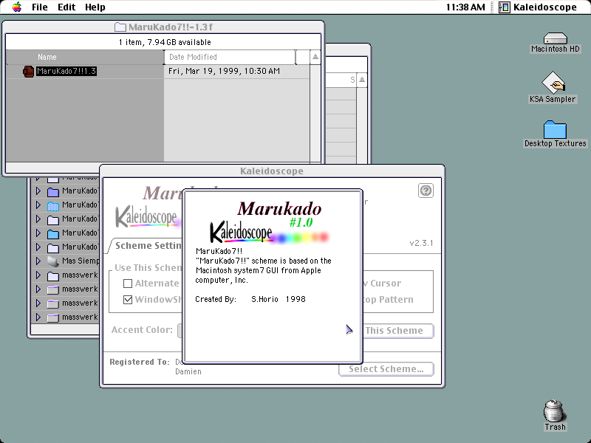Click the This Scheme button
Screen dimensions: 591x443
coord(397,331)
